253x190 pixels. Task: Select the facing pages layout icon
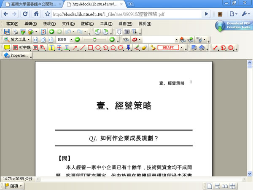[225, 186]
